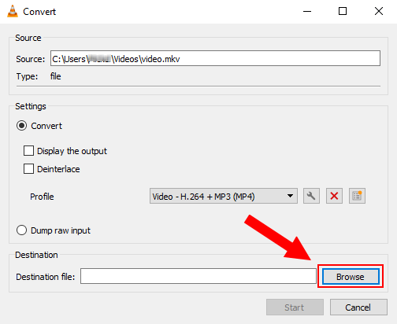Screen dimensions: 397x324
Task: Minimize the Convert window
Action: (x=307, y=12)
